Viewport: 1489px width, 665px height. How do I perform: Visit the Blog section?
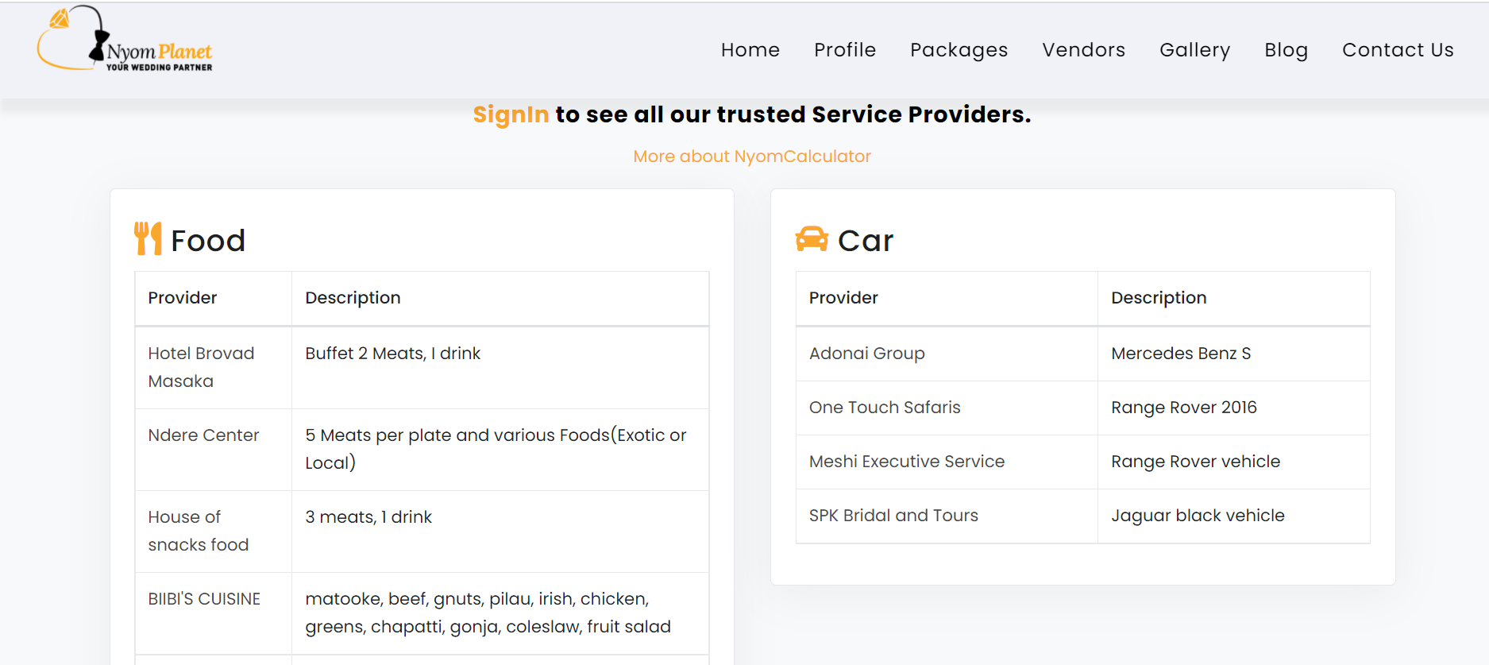(x=1286, y=50)
